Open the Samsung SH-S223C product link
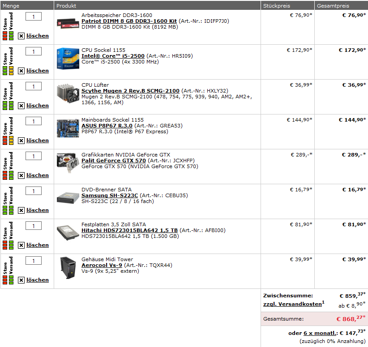368x347 pixels. [110, 195]
